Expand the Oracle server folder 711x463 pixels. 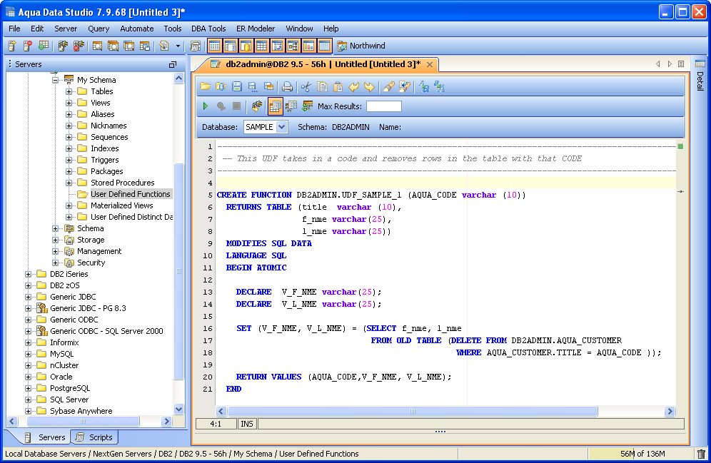[29, 377]
